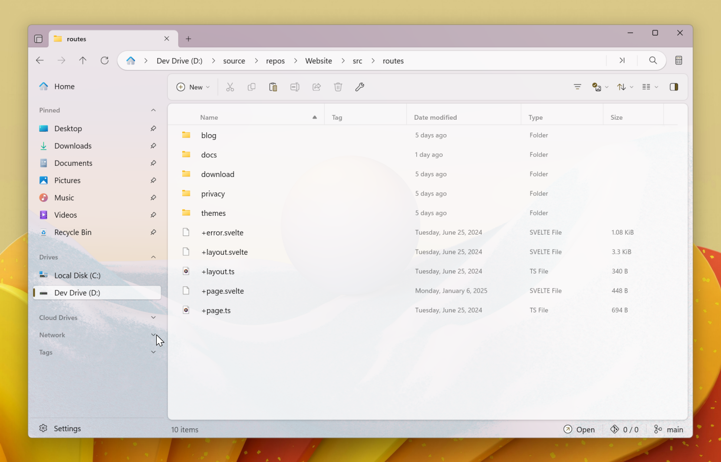Unpin Desktop from the sidebar
The image size is (721, 462).
tap(153, 128)
